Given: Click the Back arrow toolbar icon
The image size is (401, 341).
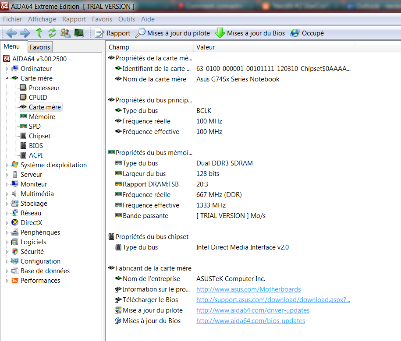Looking at the screenshot, I should tap(11, 33).
